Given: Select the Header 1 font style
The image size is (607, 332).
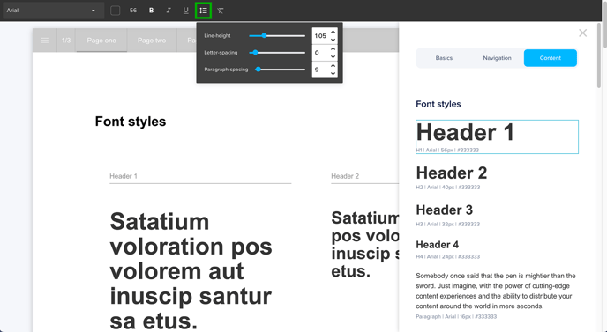Looking at the screenshot, I should (x=497, y=136).
